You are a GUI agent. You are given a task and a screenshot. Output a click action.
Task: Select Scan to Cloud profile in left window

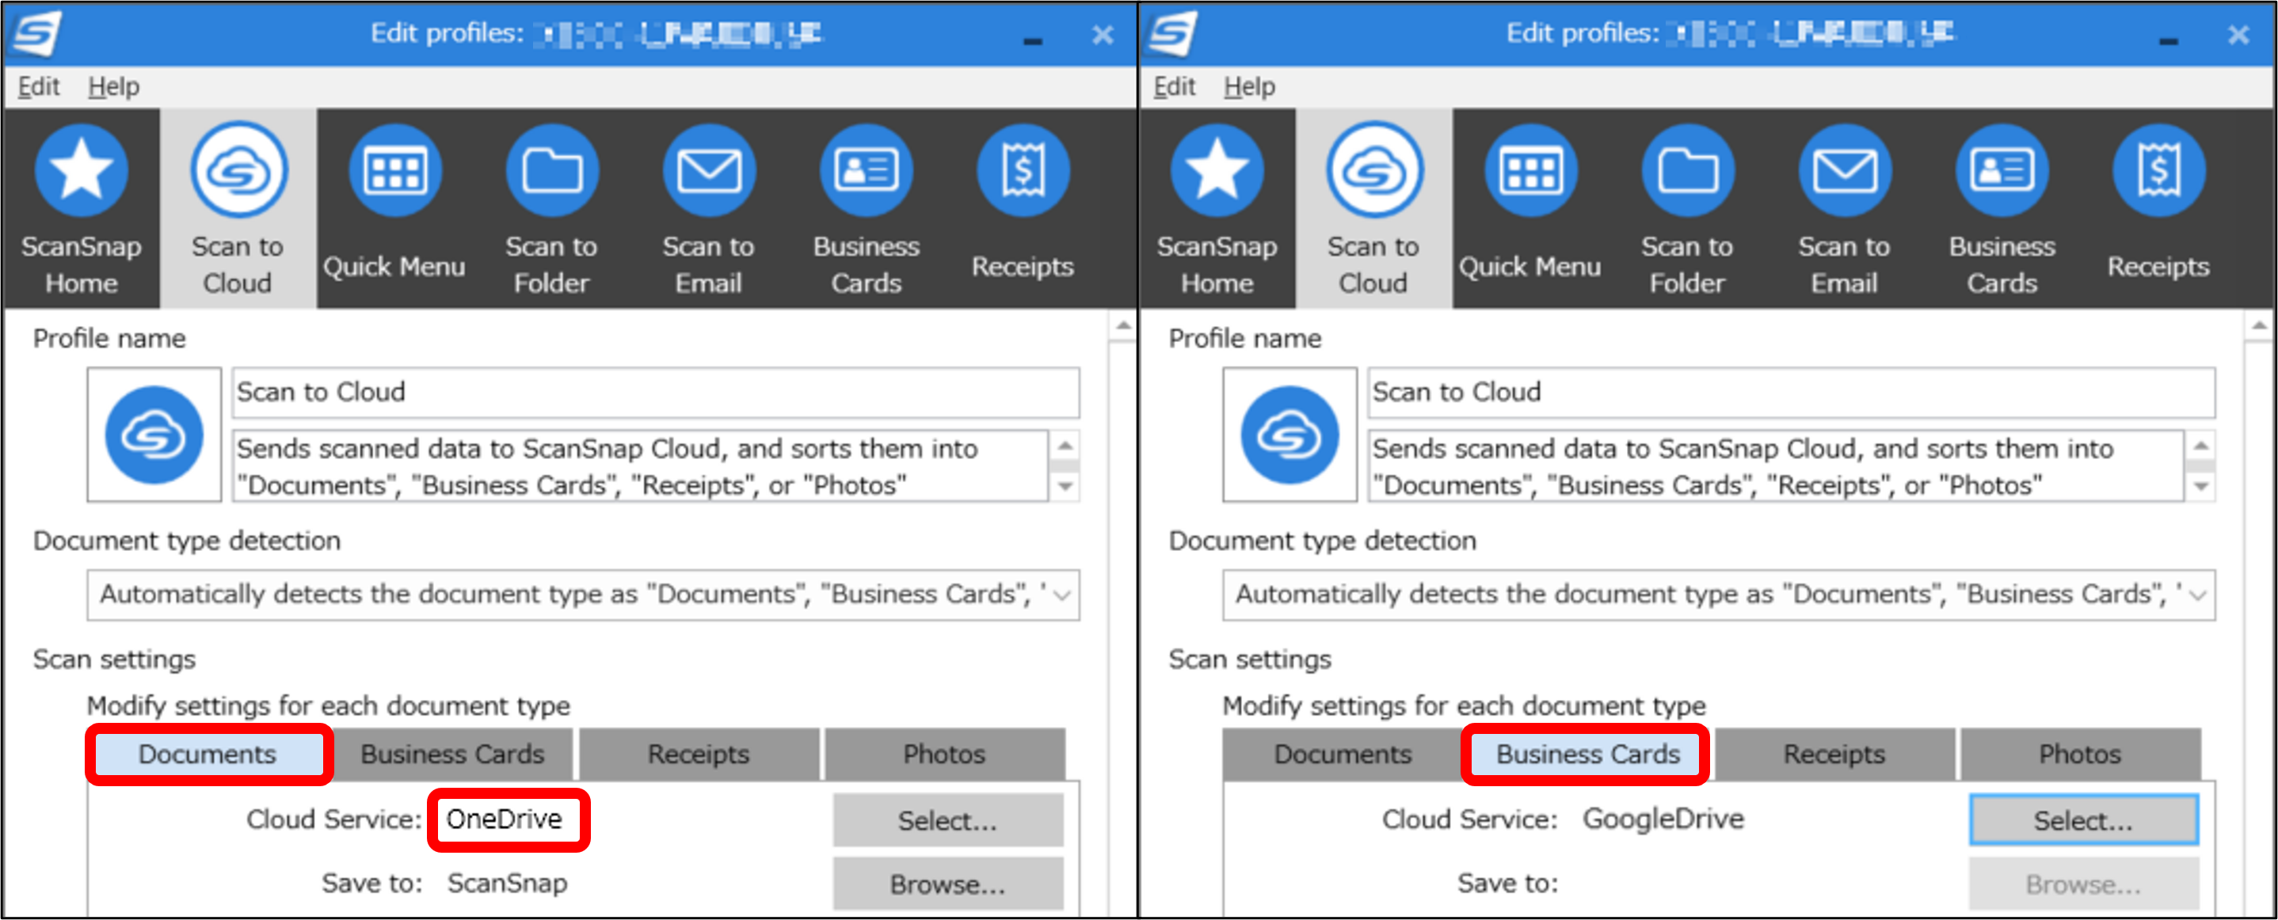pyautogui.click(x=238, y=210)
